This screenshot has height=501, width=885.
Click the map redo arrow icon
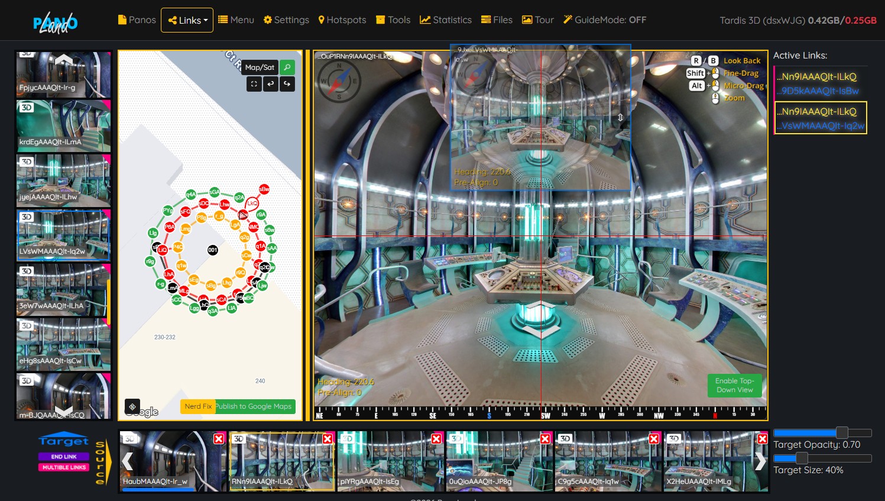coord(287,84)
